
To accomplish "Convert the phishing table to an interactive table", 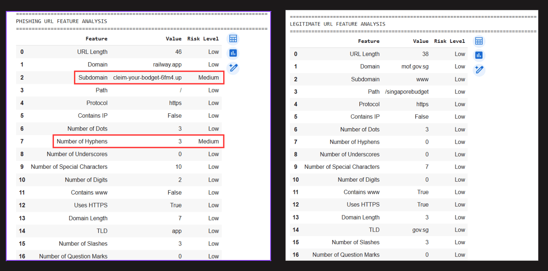I will [233, 39].
